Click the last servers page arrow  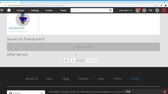pos(95,60)
